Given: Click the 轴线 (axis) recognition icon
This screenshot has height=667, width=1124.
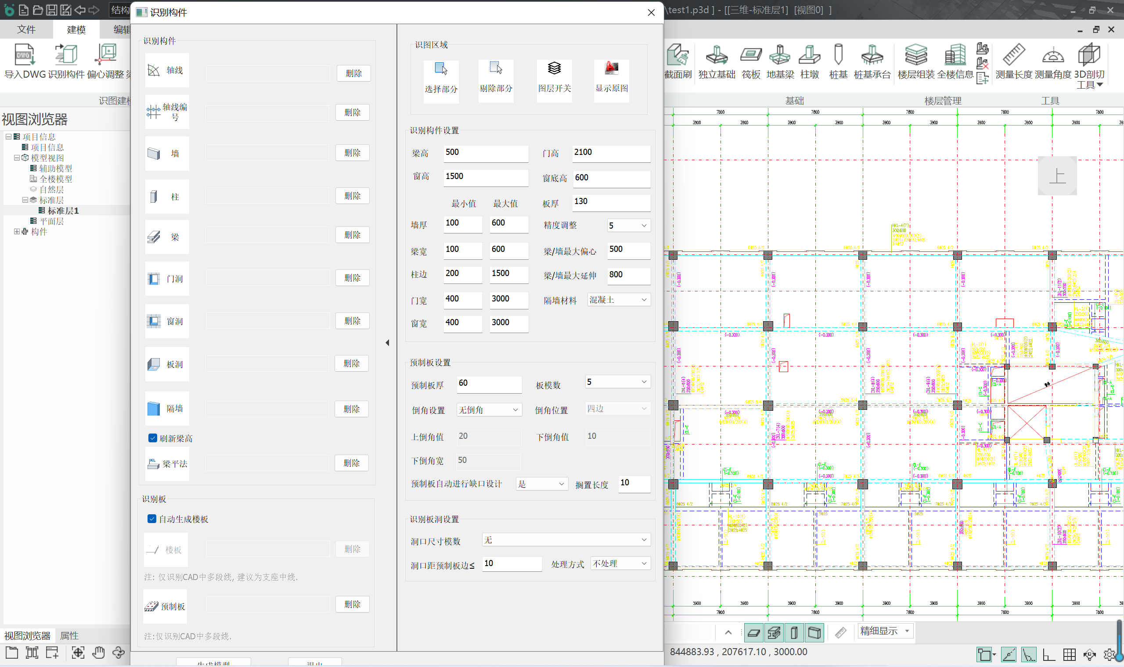Looking at the screenshot, I should (154, 71).
